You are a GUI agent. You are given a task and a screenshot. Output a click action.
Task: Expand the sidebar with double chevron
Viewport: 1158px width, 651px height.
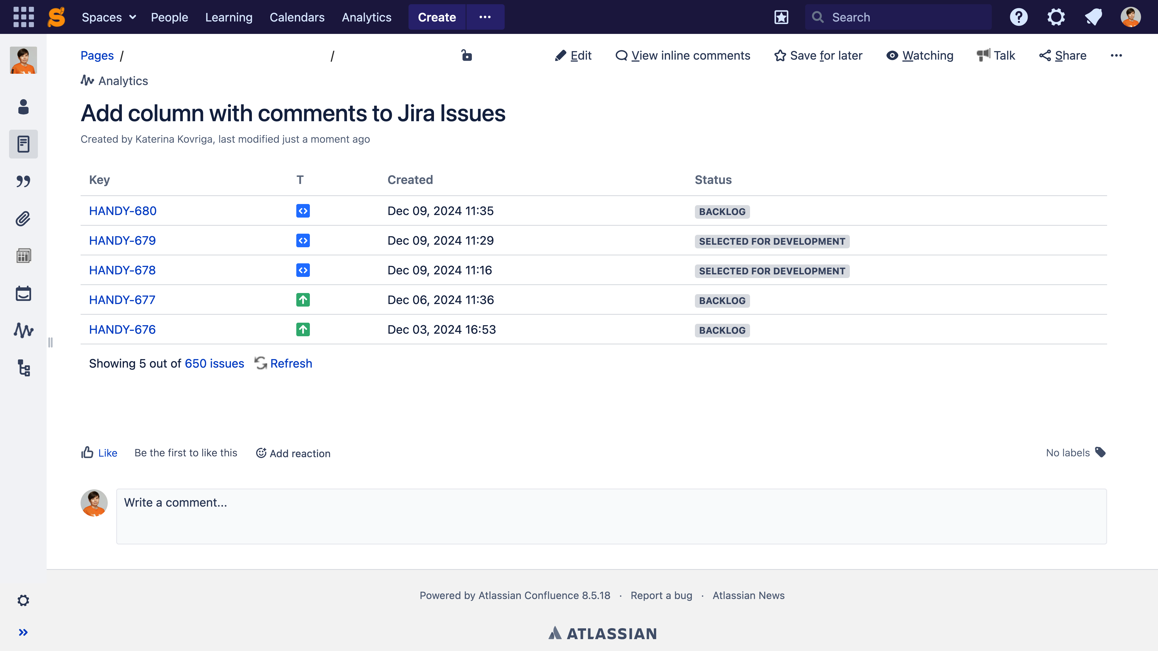23,633
